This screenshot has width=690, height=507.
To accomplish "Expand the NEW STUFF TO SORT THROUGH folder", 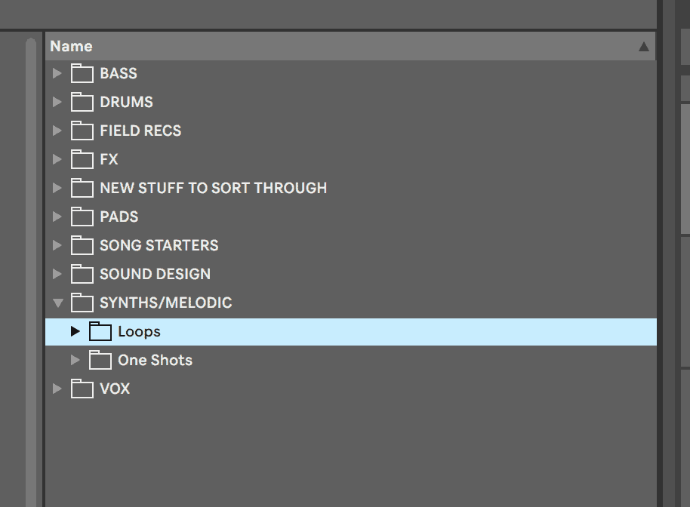I will tap(57, 188).
